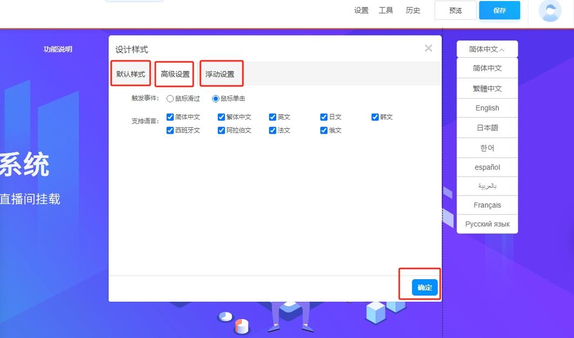574x338 pixels.
Task: Select the 鼠标单击 trigger option
Action: (216, 99)
